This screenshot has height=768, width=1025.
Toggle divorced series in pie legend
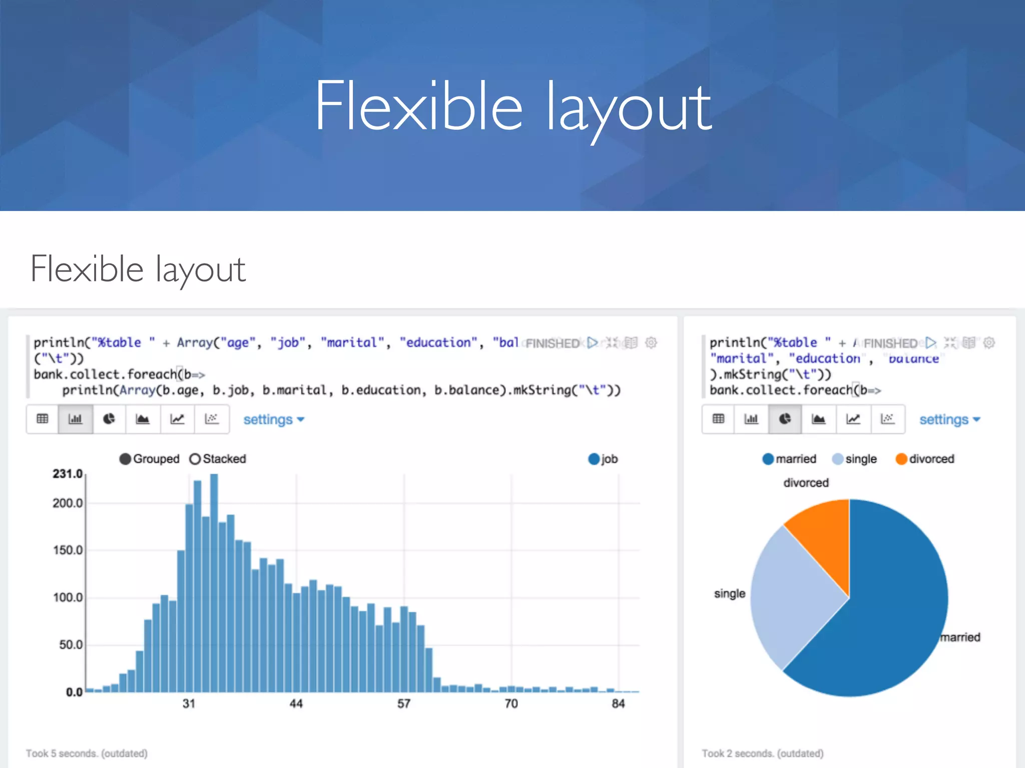925,459
